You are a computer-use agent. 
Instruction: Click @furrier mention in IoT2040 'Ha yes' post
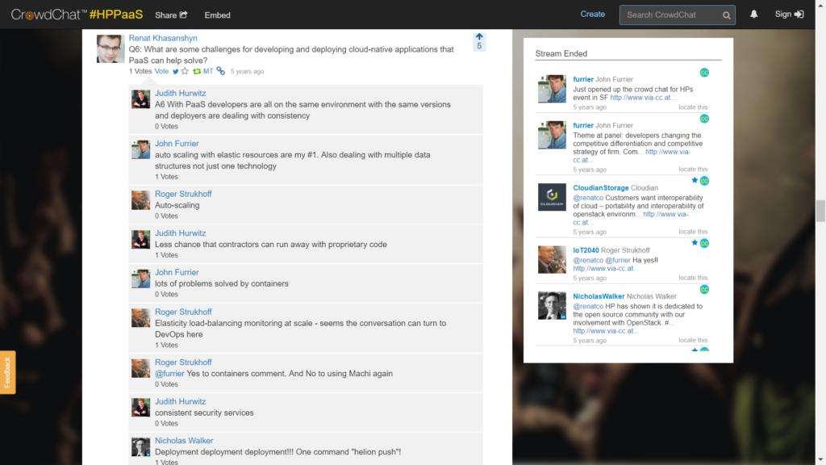tap(618, 260)
